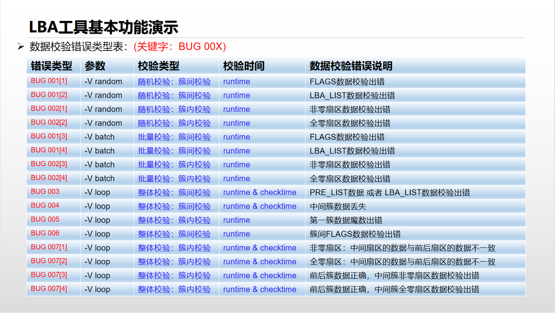Select the red "BUG 001[1]" error label

(x=45, y=81)
